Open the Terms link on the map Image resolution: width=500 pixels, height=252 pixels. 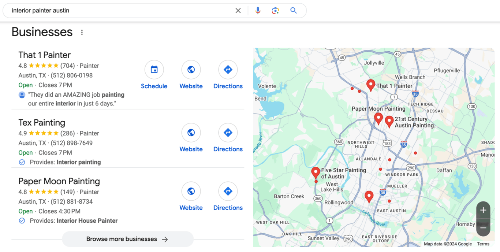483,244
